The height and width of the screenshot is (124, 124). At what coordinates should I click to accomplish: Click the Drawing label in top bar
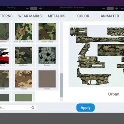click(x=11, y=8)
